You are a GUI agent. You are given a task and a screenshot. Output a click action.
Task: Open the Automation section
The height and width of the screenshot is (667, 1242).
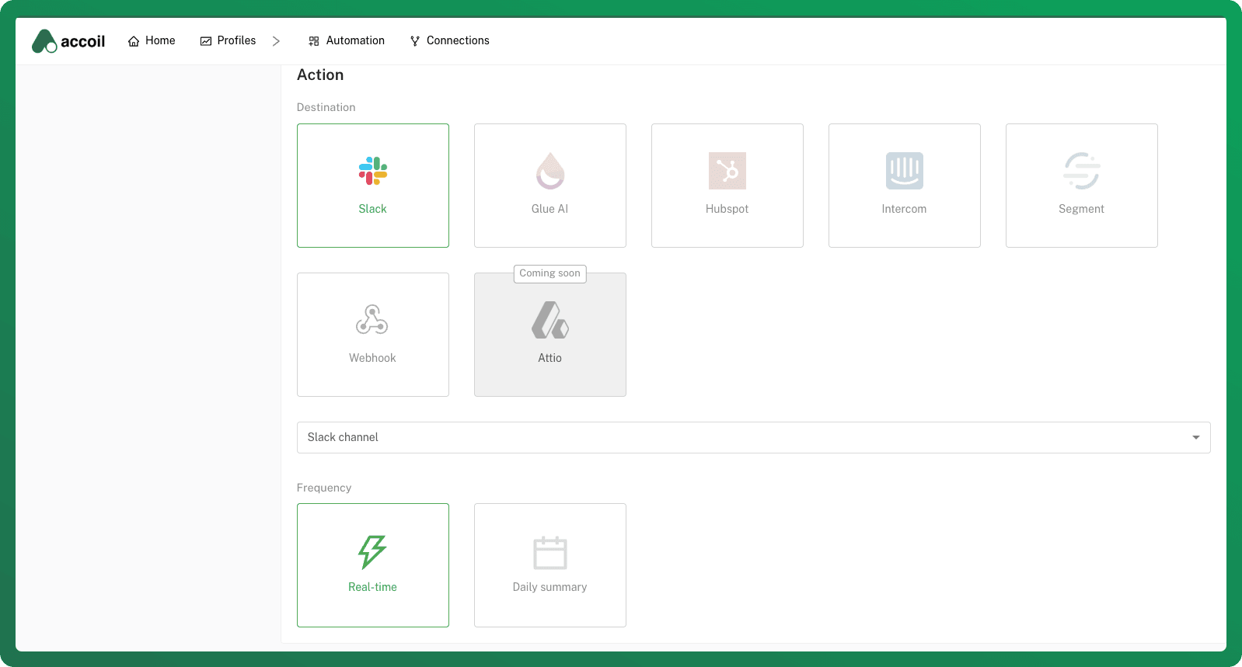(347, 41)
